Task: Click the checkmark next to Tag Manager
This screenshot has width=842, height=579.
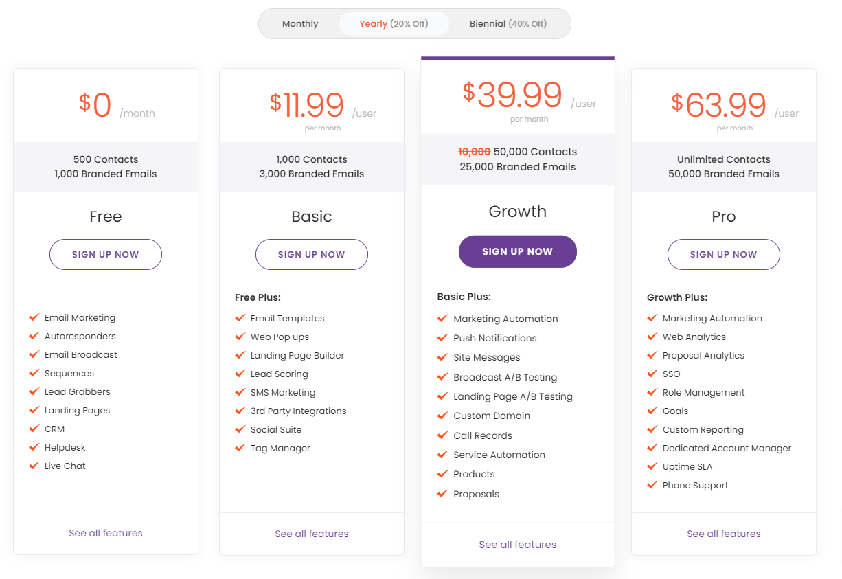Action: click(240, 448)
